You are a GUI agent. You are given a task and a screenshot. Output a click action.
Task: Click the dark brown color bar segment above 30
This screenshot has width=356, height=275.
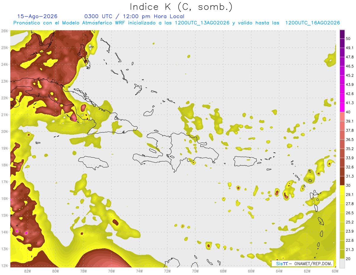342,181
